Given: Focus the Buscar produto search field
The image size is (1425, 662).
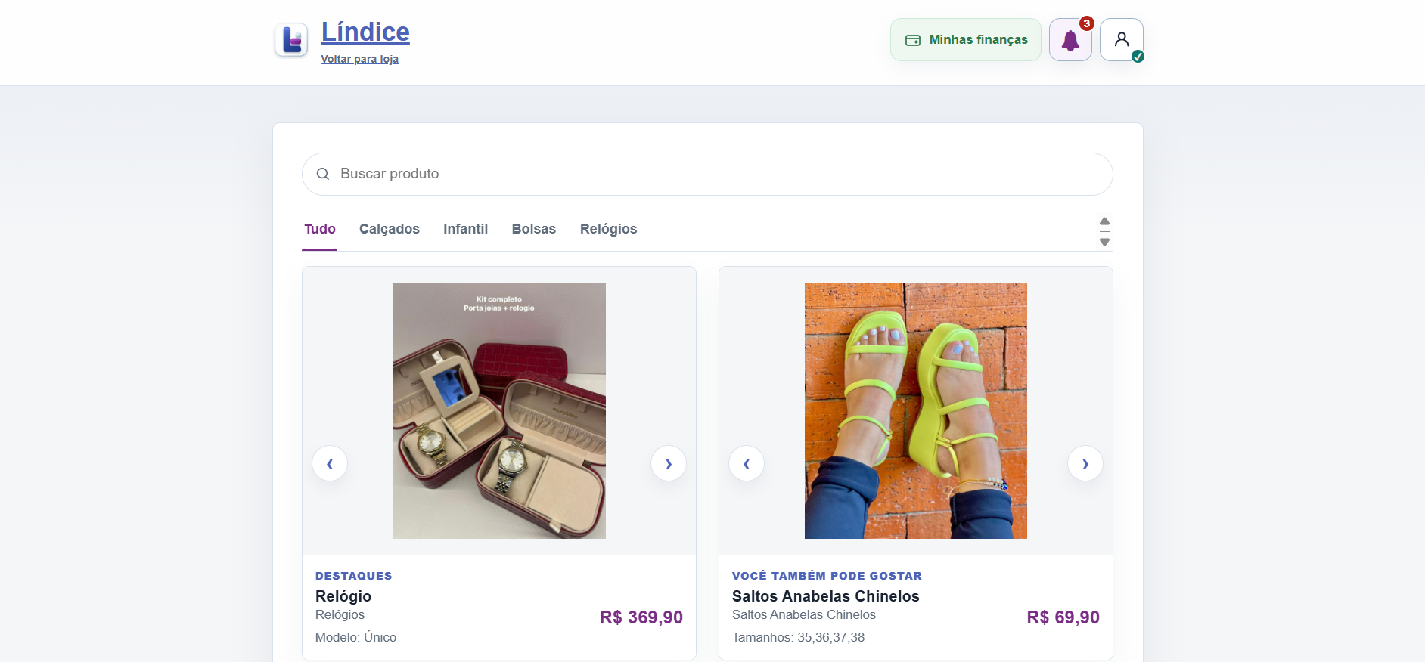Looking at the screenshot, I should click(707, 174).
